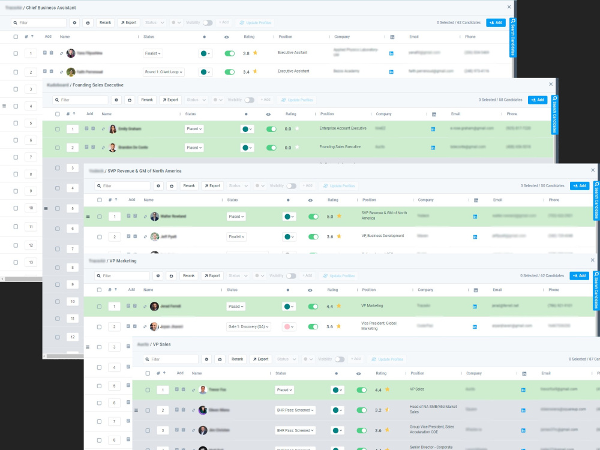
Task: Check row 2 checkbox in Founding Sales Executive
Action: tap(58, 148)
